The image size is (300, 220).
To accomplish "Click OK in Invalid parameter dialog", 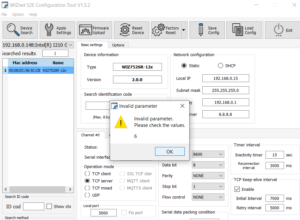I will click(170, 152).
